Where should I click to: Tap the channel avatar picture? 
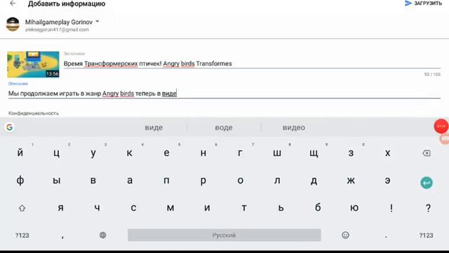tap(13, 25)
